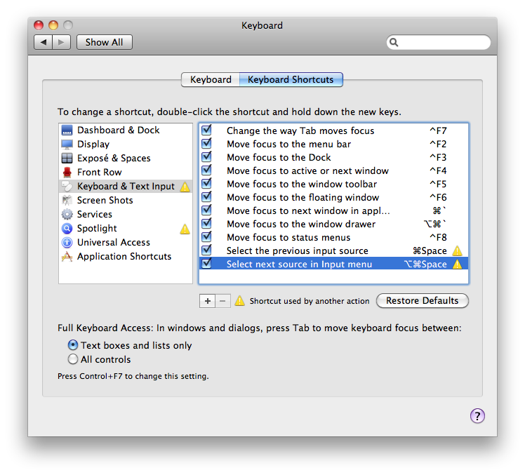Uncheck Select next source in Input menu
Image resolution: width=525 pixels, height=475 pixels.
point(206,263)
